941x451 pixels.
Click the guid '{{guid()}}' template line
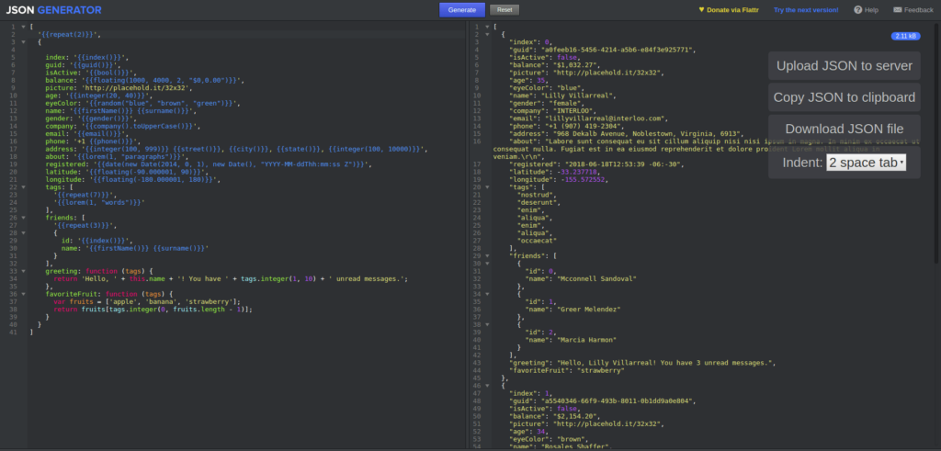click(83, 65)
